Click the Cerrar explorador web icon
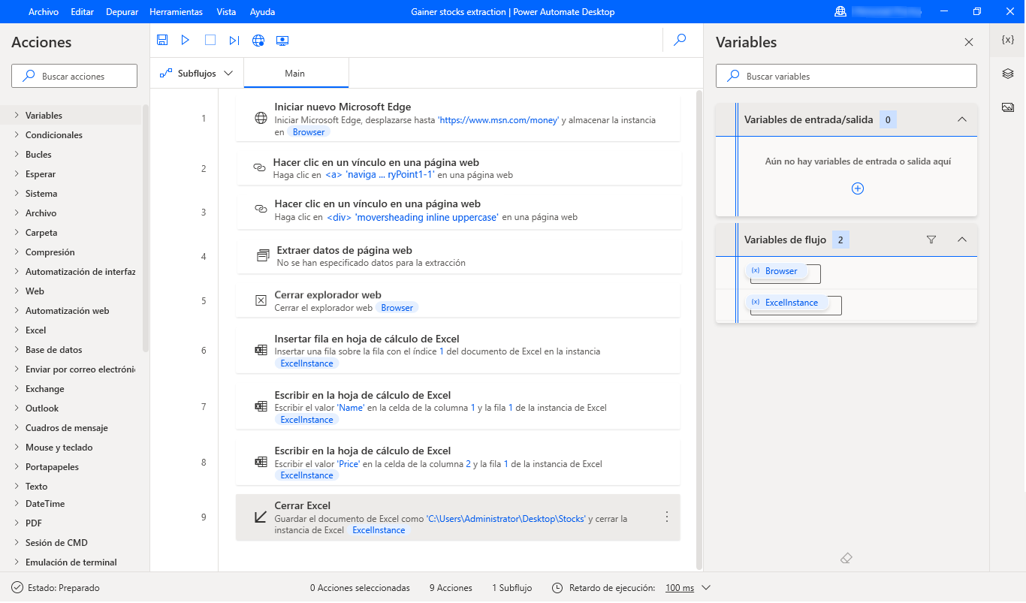The height and width of the screenshot is (603, 1026). point(261,300)
